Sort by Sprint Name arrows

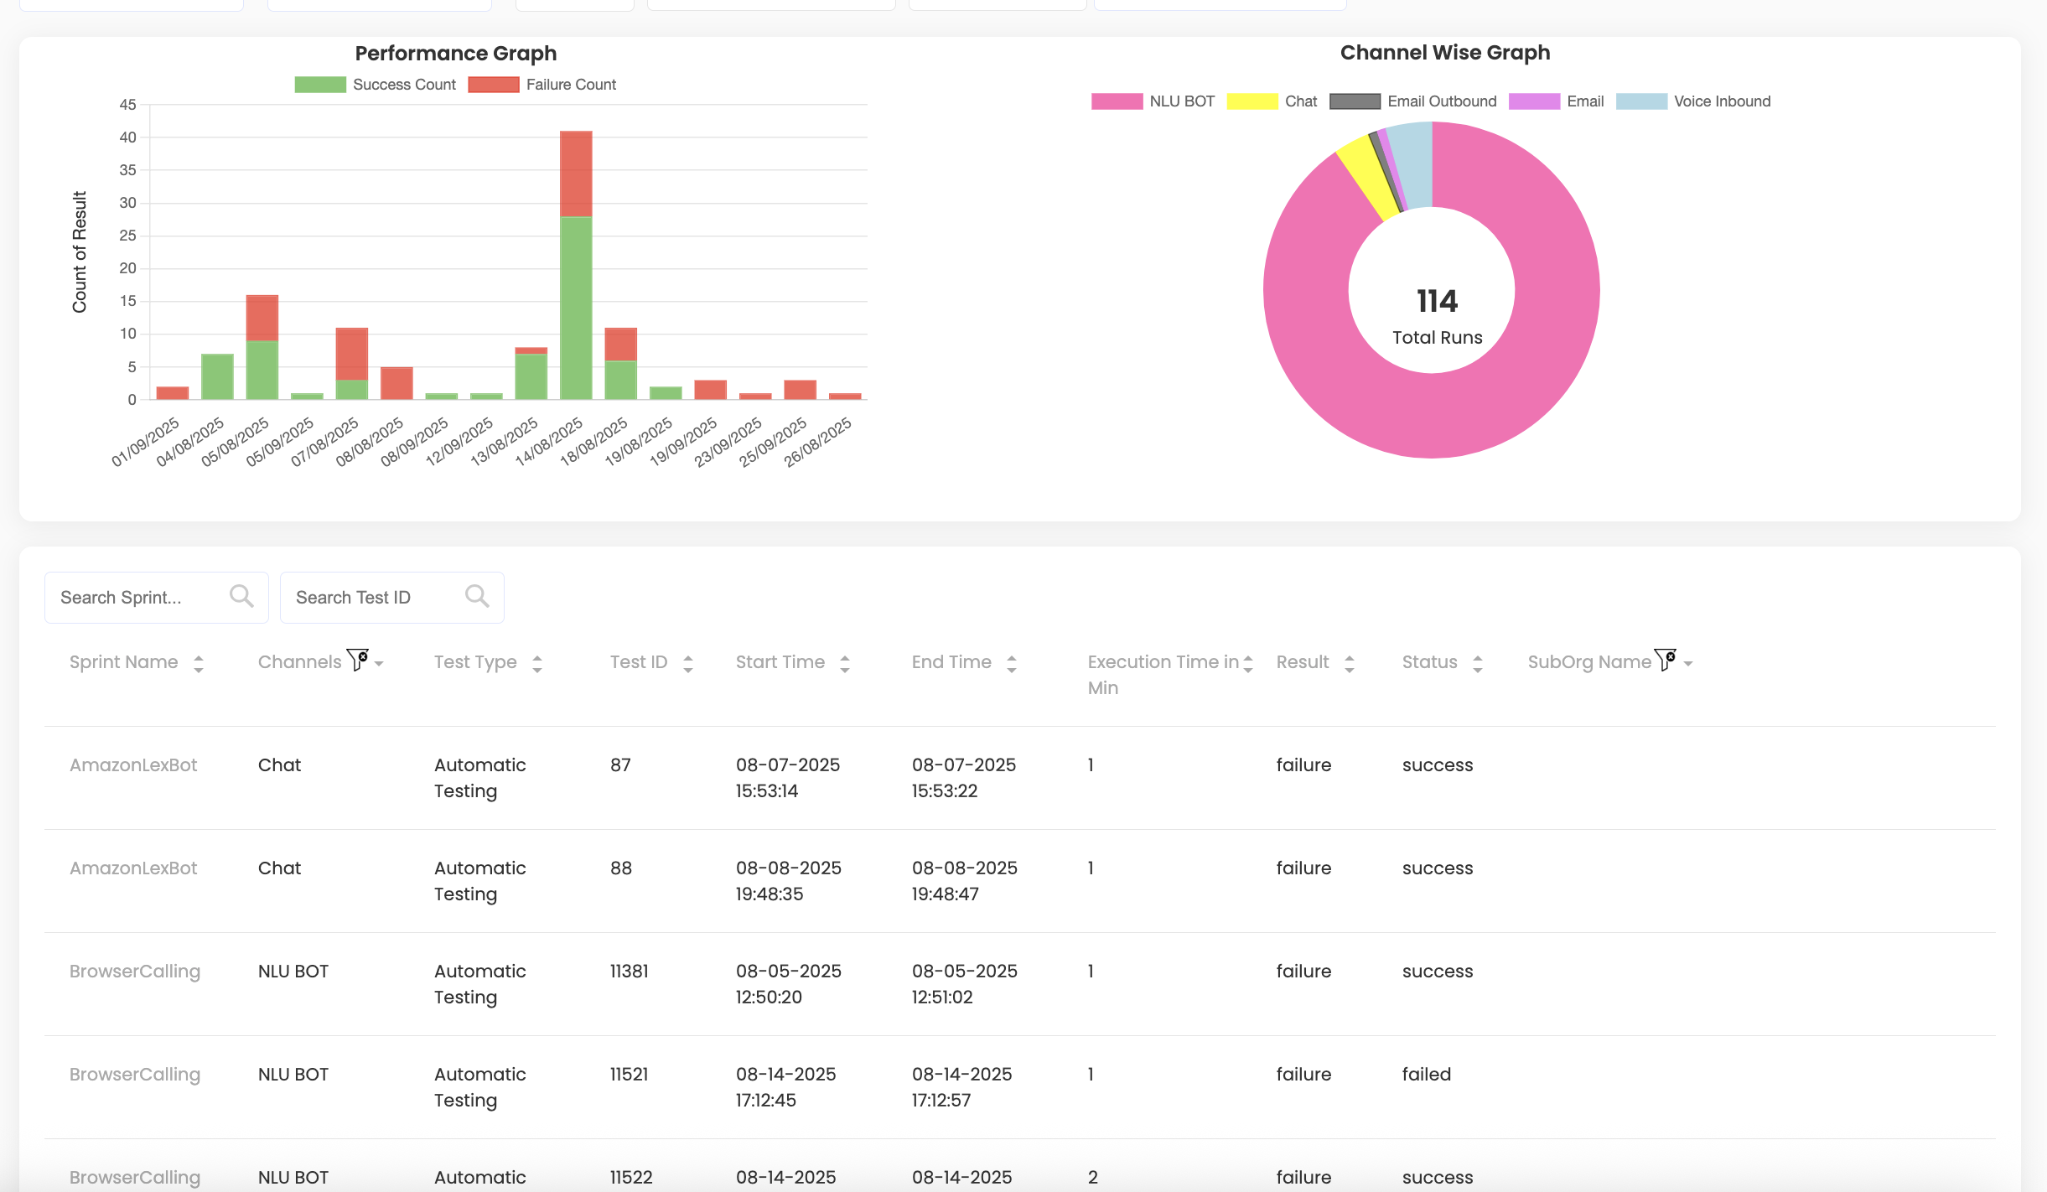click(x=199, y=664)
